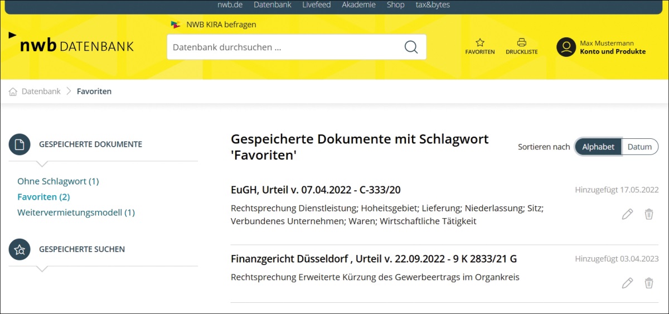Delete the Finanzgericht Düsseldorf entry
The image size is (669, 314).
(649, 283)
